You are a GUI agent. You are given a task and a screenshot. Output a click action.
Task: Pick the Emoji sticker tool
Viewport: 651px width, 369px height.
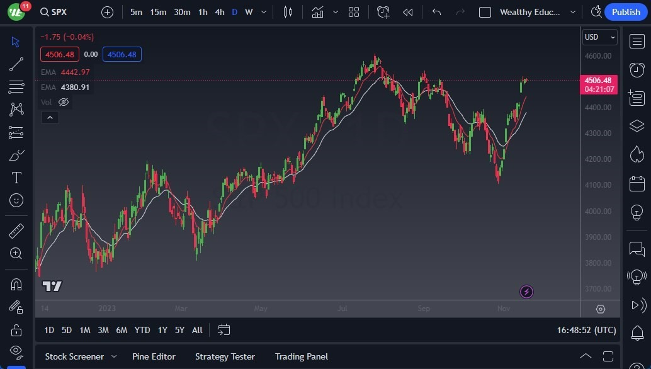(x=16, y=200)
